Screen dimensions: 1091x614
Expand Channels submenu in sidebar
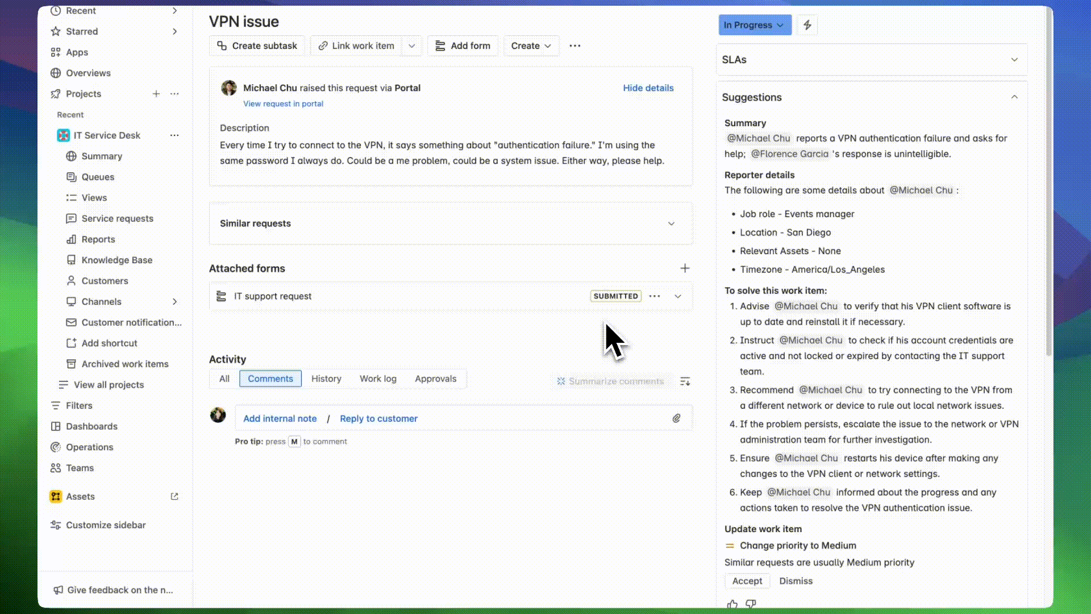(174, 301)
